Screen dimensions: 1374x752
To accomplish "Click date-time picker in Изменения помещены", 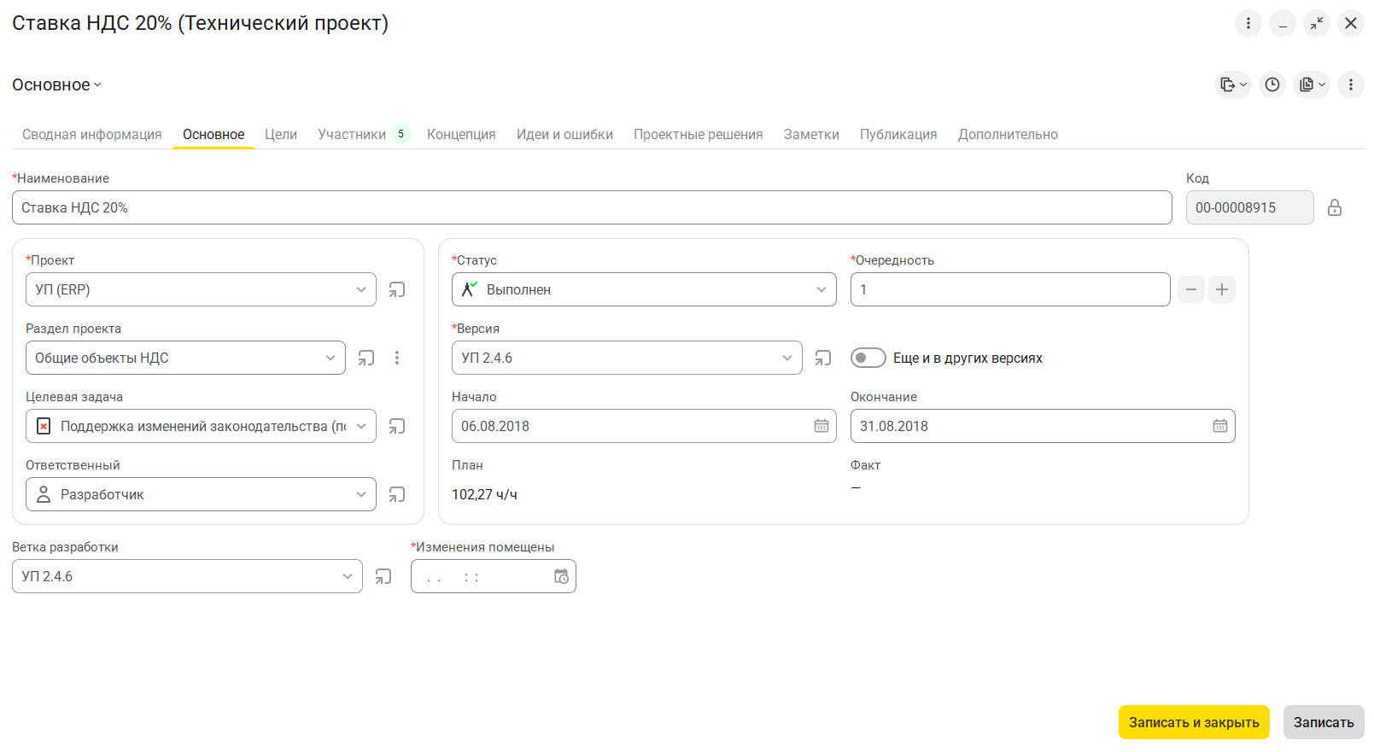I will pyautogui.click(x=561, y=576).
